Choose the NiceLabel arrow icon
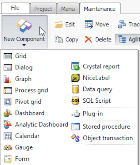Image resolution: width=140 pixels, height=165 pixels. click(x=75, y=78)
